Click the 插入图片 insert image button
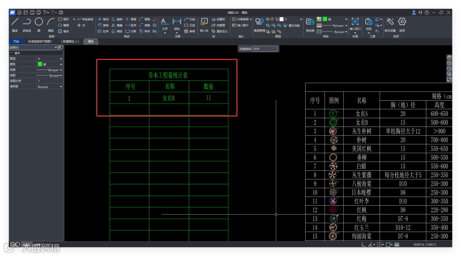 click(240, 25)
